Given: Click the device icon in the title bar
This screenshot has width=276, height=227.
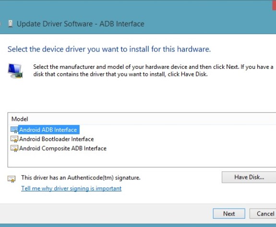Looking at the screenshot, I should (11, 24).
